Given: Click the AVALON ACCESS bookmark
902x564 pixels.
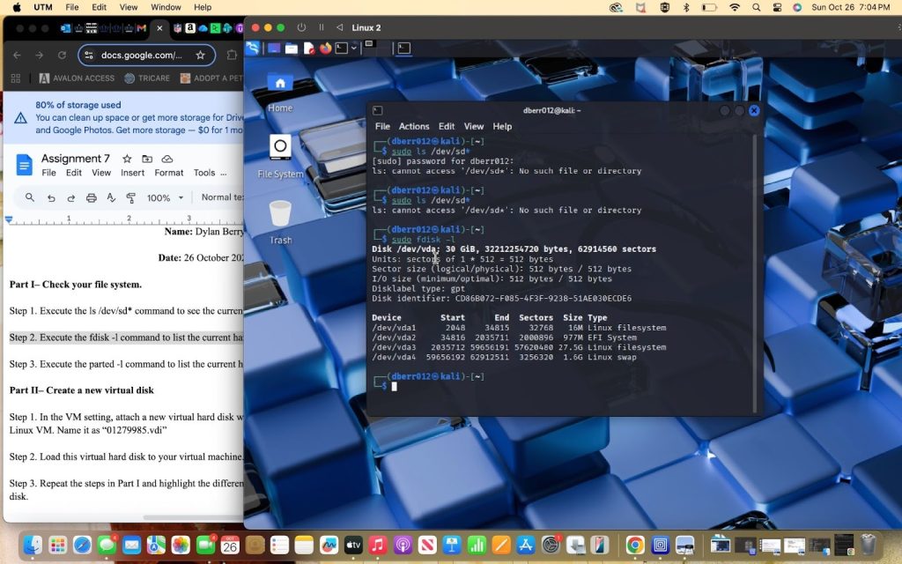Looking at the screenshot, I should coord(78,78).
